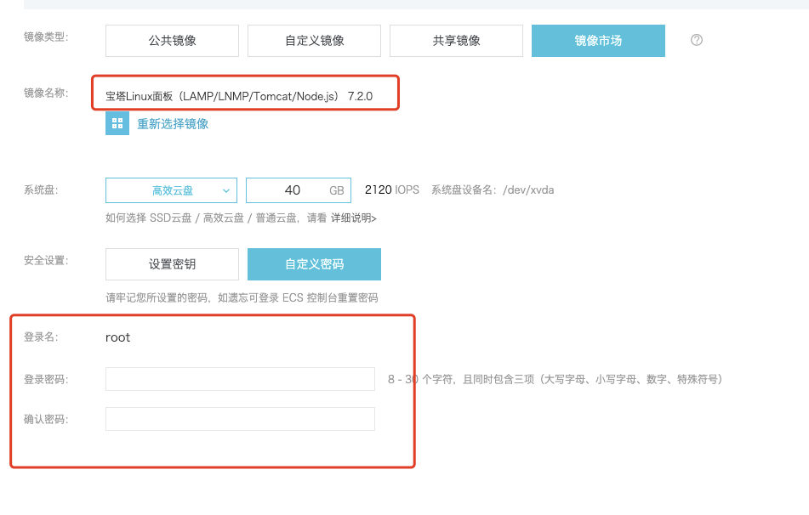Open help icon beside 镜像市场
Image resolution: width=809 pixels, height=515 pixels.
(x=697, y=40)
